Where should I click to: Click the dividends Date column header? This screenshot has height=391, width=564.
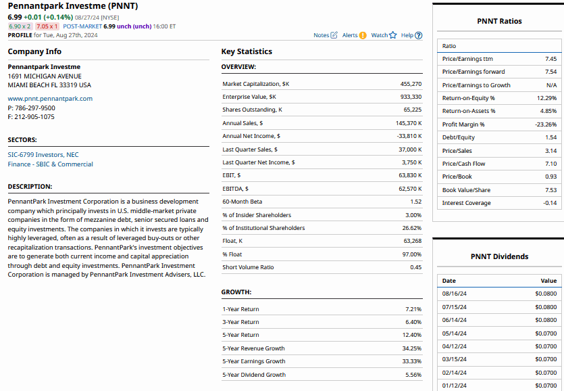click(449, 281)
